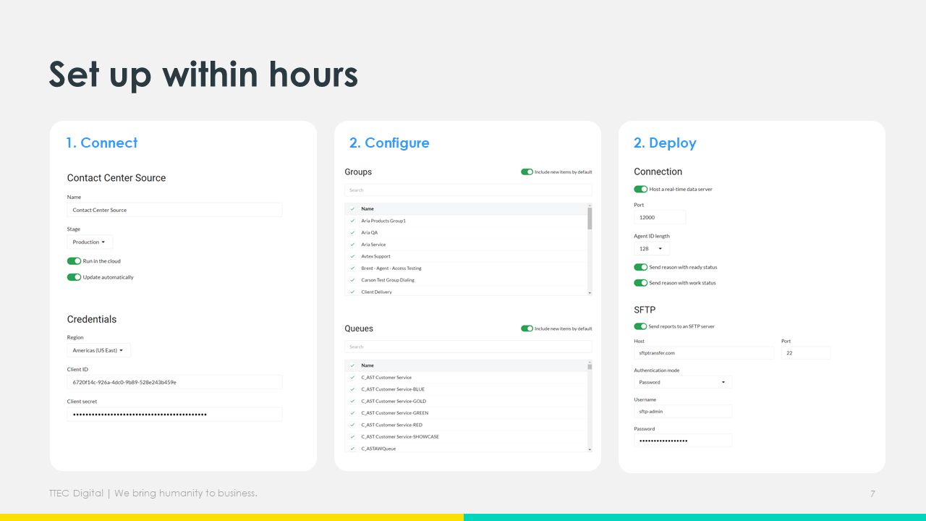Screen dimensions: 926x521
Task: Toggle Send reports to an SFTP server
Action: point(640,326)
